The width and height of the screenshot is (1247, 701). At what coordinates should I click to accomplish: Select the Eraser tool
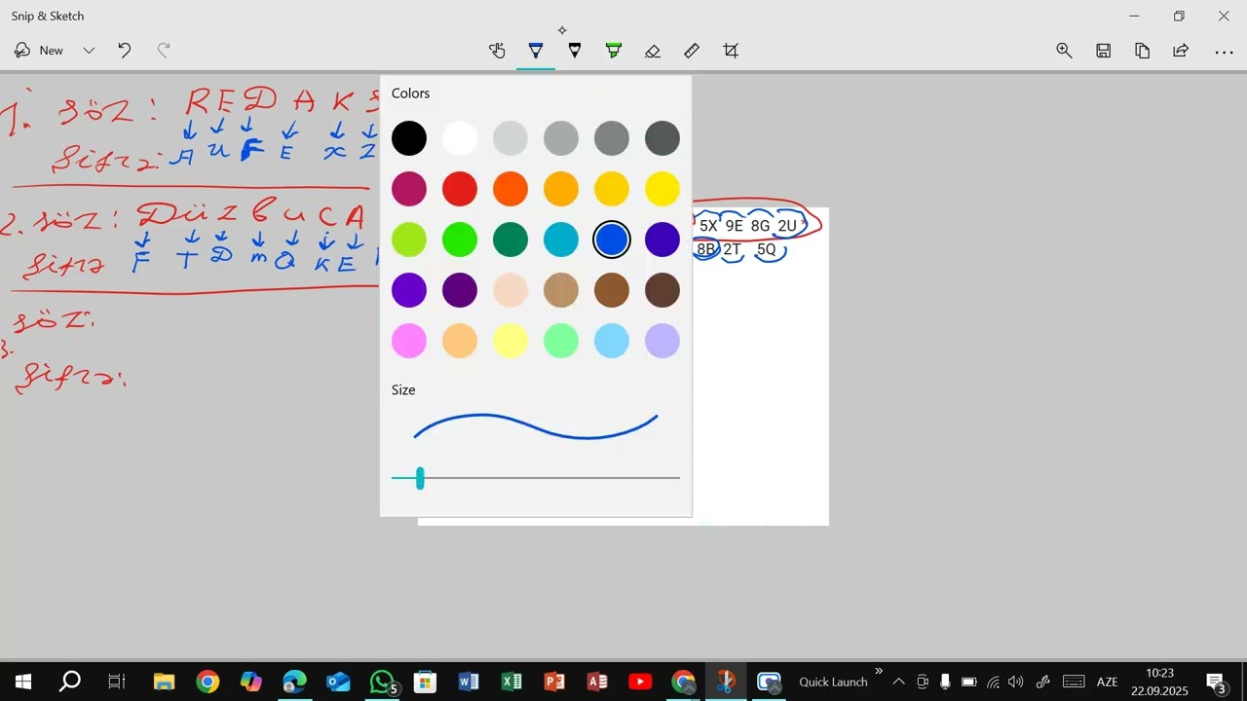(653, 51)
